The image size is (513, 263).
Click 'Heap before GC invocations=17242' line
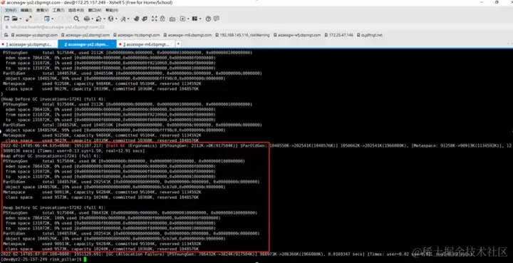(53, 207)
